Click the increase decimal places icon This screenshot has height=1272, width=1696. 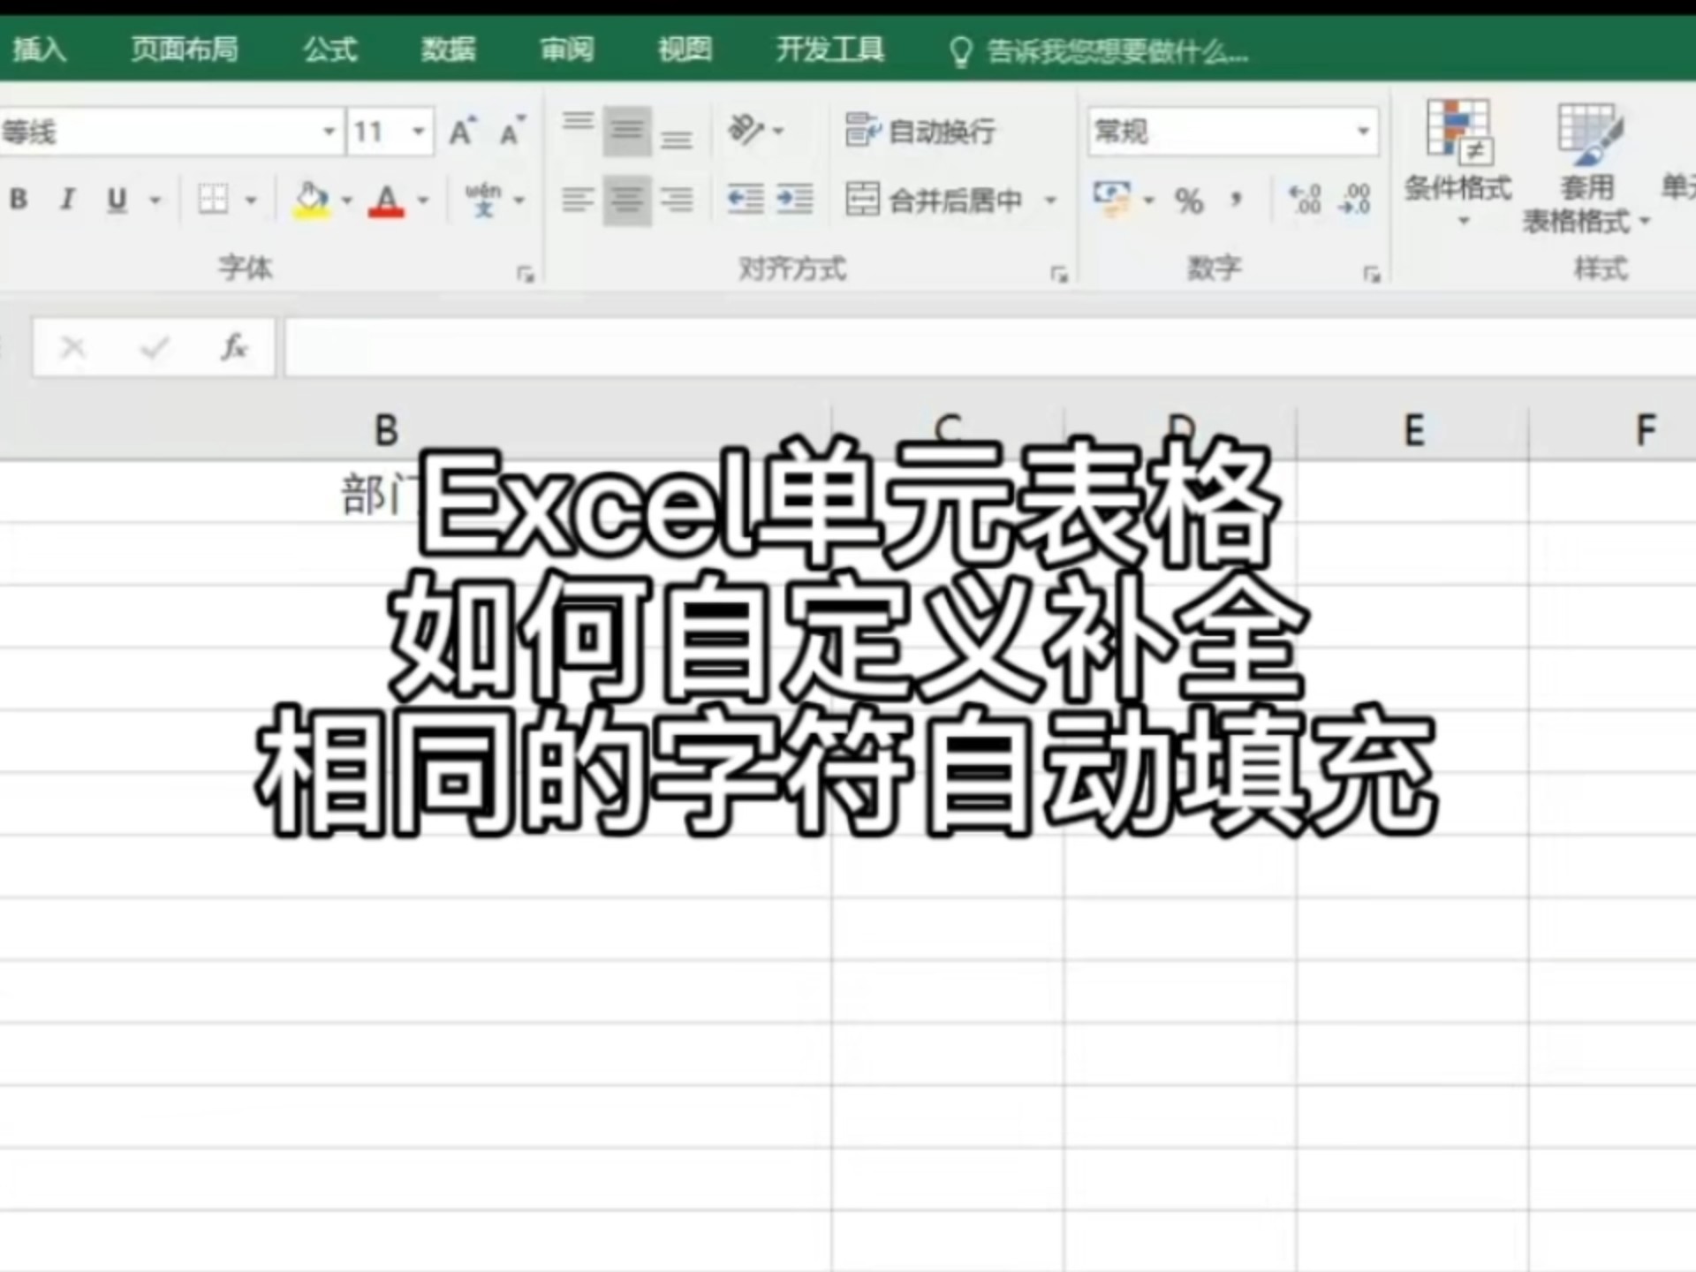1305,200
